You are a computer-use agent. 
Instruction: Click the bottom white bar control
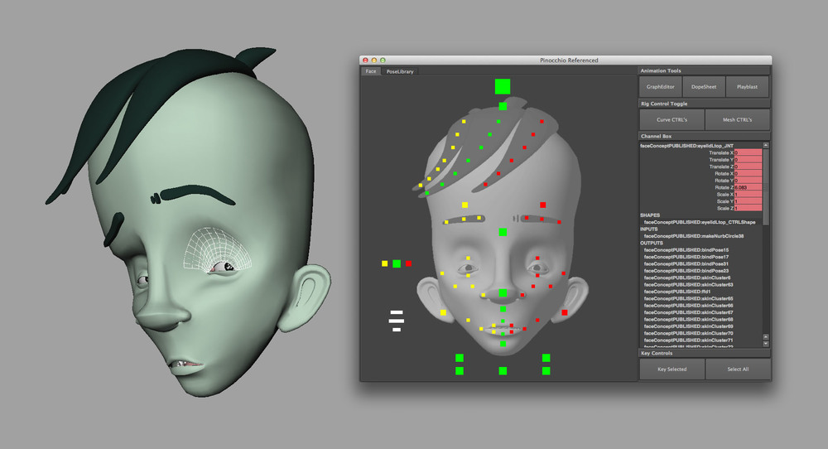397,330
